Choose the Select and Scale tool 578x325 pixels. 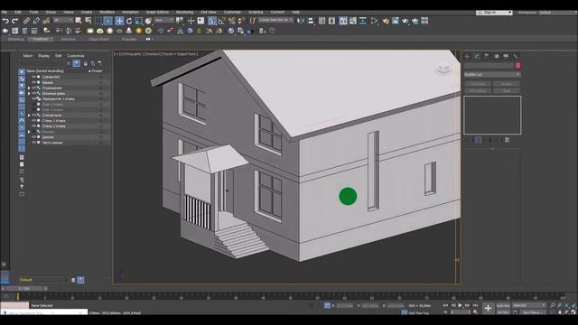click(x=138, y=21)
